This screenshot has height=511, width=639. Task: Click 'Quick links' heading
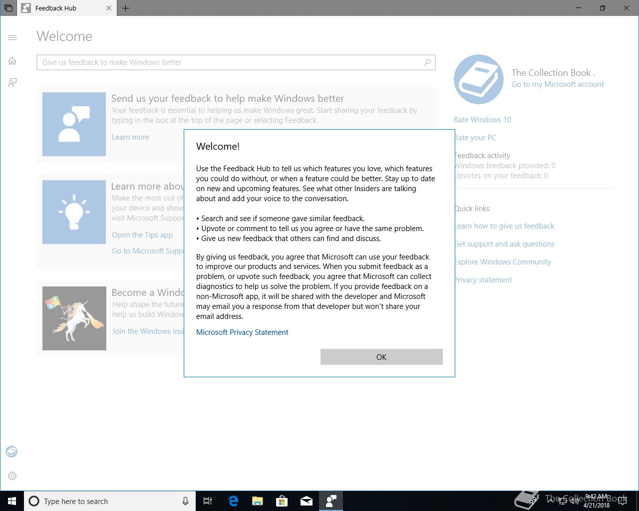point(472,209)
